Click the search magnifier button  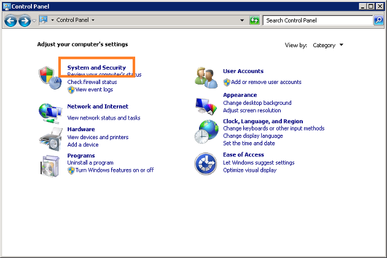tap(378, 20)
